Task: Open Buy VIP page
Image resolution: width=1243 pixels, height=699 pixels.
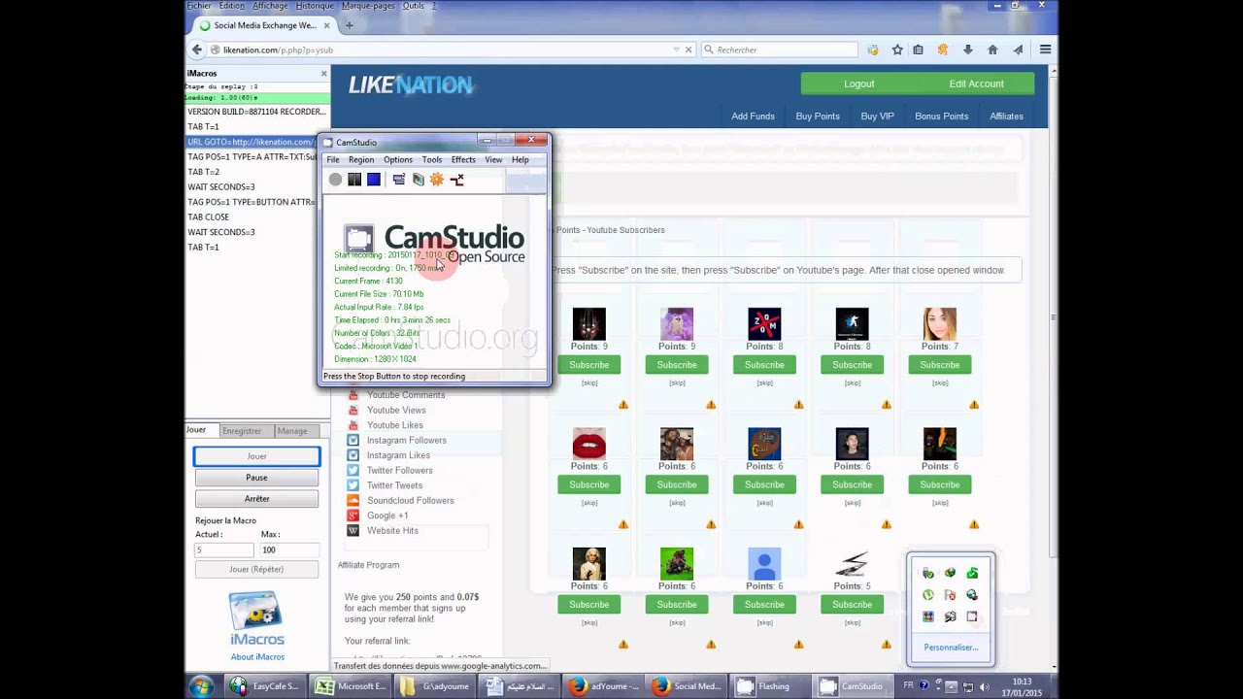Action: pos(877,116)
